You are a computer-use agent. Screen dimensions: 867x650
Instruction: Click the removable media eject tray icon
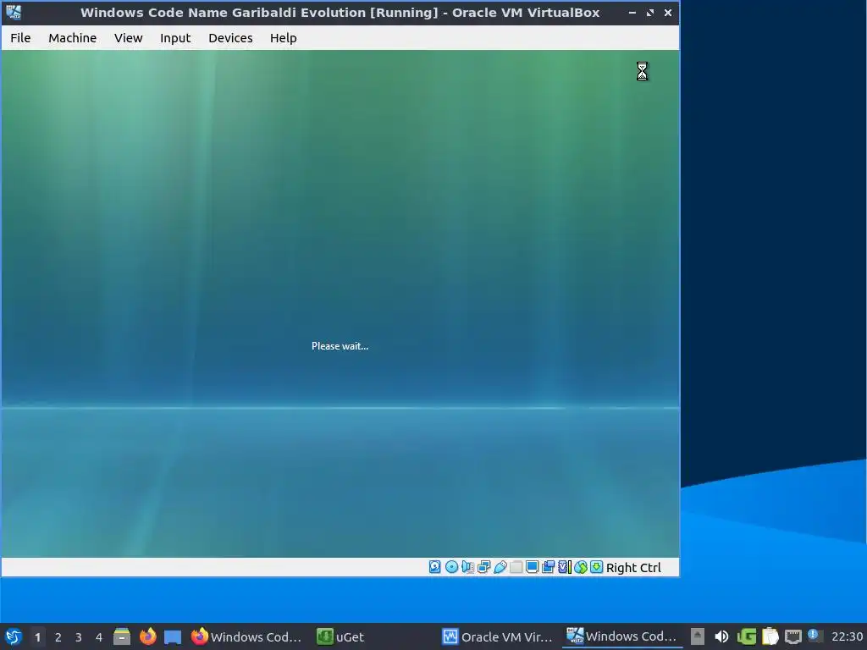pos(698,636)
